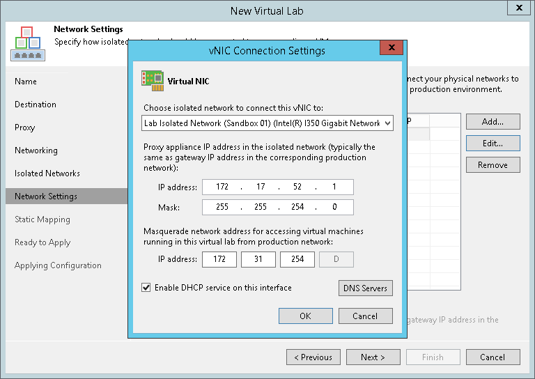The width and height of the screenshot is (535, 379).
Task: Click the Network Settings page heading
Action: (88, 29)
